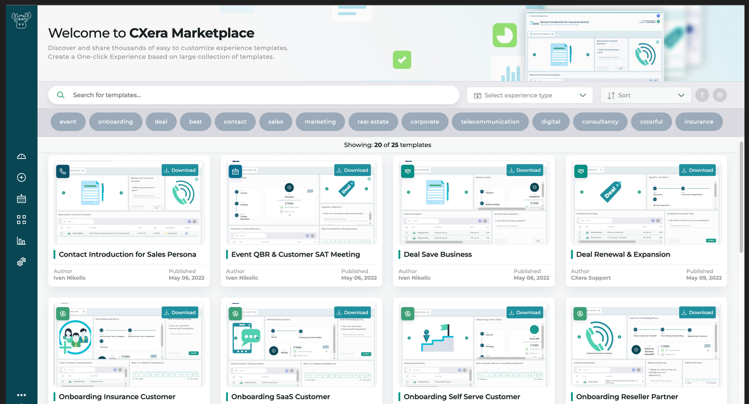Viewport: 749px width, 404px height.
Task: Download the Onboarding Insurance Customer template
Action: [180, 312]
